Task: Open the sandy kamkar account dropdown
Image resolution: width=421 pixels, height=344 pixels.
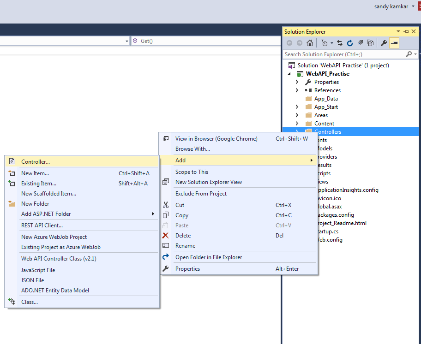Action: (413, 6)
